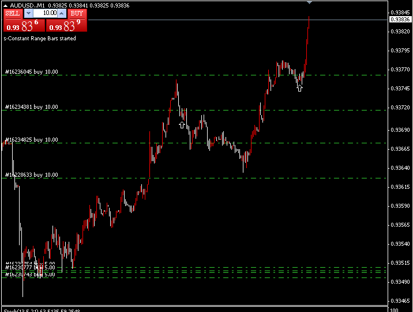Decrease lot volume with down arrow
Screen dimensions: 413x312
[28, 13]
